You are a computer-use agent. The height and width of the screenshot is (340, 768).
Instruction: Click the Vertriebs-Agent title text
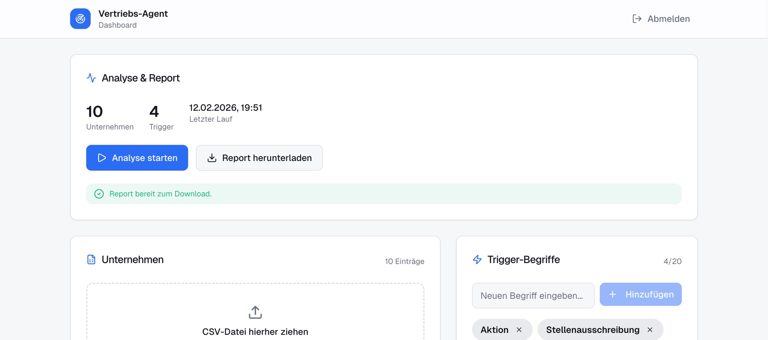[x=133, y=14]
